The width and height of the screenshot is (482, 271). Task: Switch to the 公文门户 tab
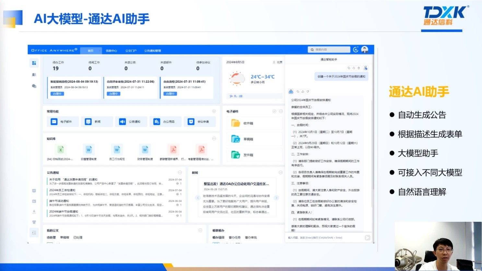(x=131, y=51)
